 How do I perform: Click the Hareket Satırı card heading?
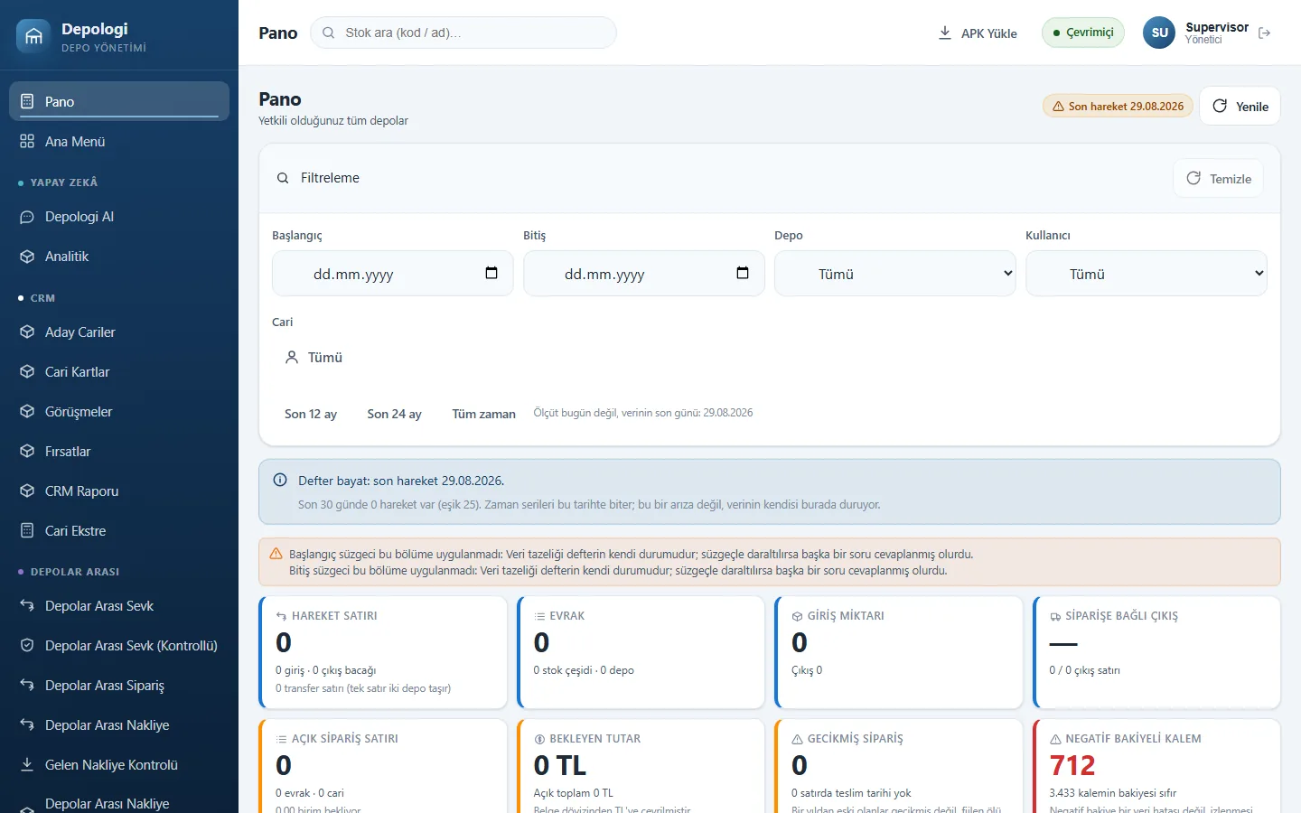pos(334,616)
